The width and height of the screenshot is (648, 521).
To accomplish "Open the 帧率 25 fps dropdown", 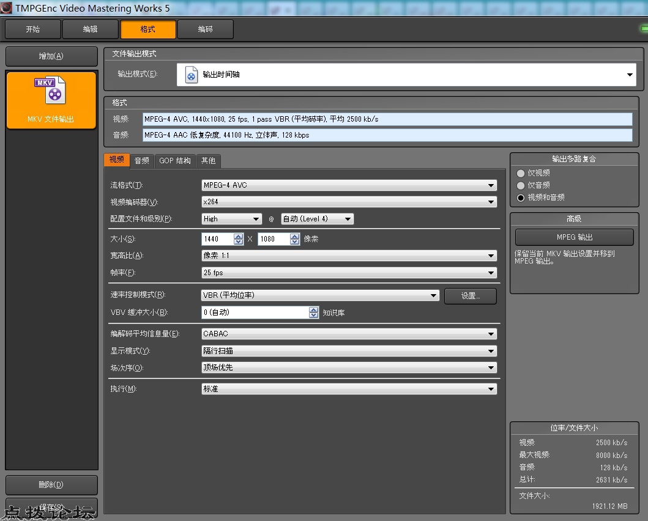I will click(x=349, y=273).
